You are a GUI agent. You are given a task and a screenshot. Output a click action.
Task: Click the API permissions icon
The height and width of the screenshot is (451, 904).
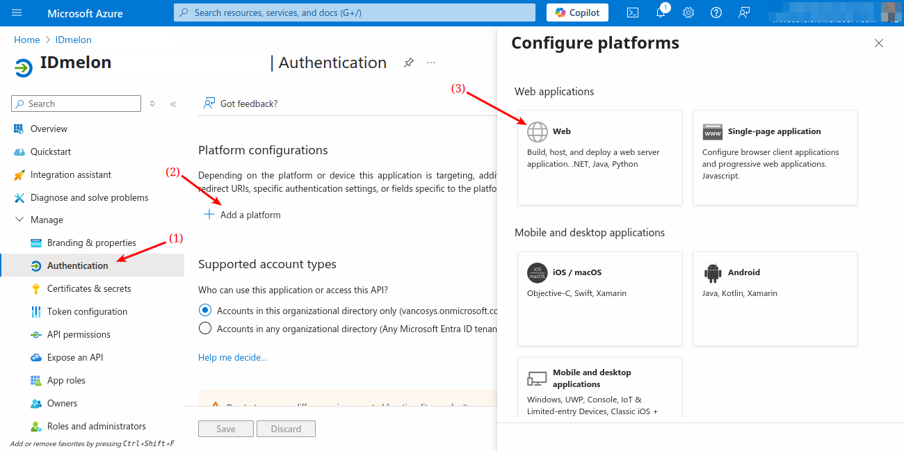coord(35,334)
